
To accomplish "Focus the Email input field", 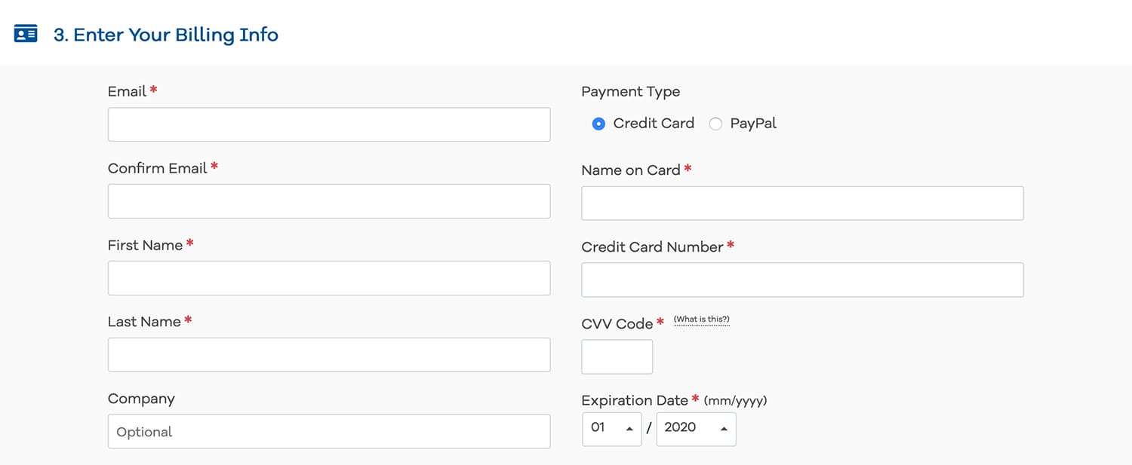I will [329, 124].
